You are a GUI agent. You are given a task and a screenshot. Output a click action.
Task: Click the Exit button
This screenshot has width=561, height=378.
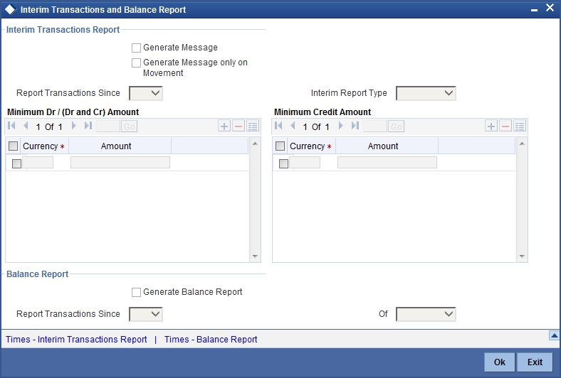(x=535, y=362)
